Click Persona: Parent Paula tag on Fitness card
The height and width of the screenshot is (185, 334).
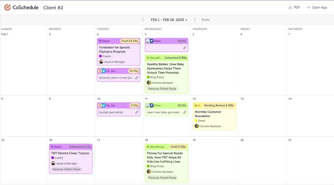coord(162,178)
